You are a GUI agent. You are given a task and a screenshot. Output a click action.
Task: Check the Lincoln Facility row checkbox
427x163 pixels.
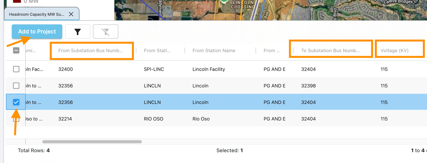[x=16, y=69]
